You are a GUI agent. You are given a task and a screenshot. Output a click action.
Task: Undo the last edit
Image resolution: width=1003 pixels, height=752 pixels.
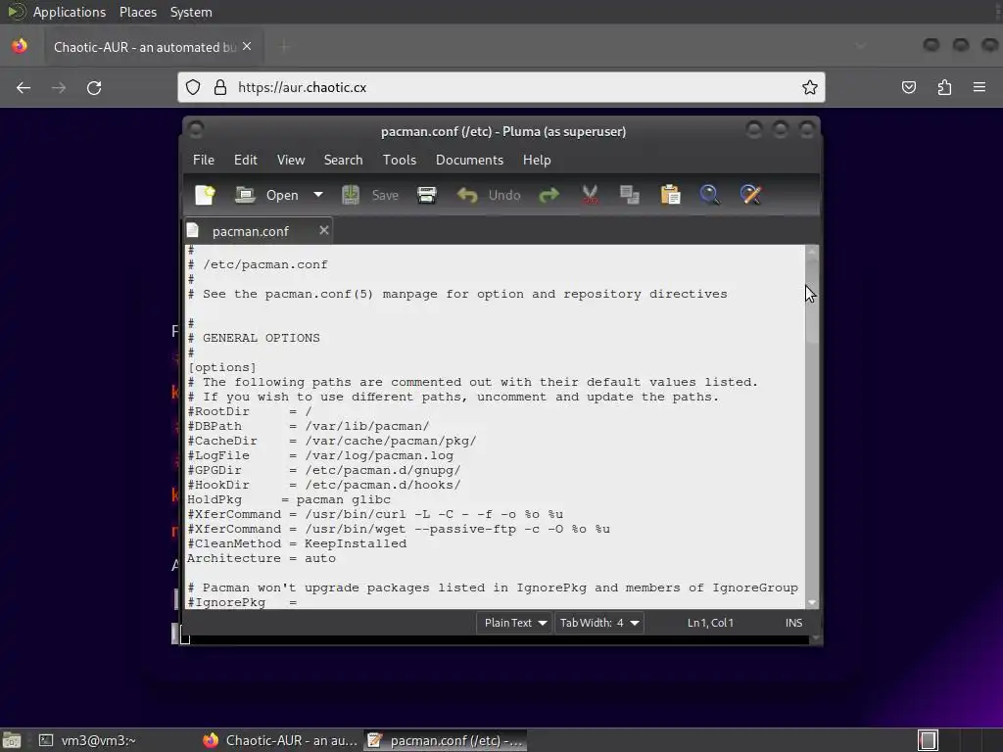click(x=489, y=195)
